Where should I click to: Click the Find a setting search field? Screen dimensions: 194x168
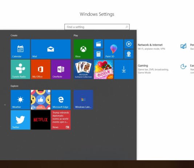(97, 27)
